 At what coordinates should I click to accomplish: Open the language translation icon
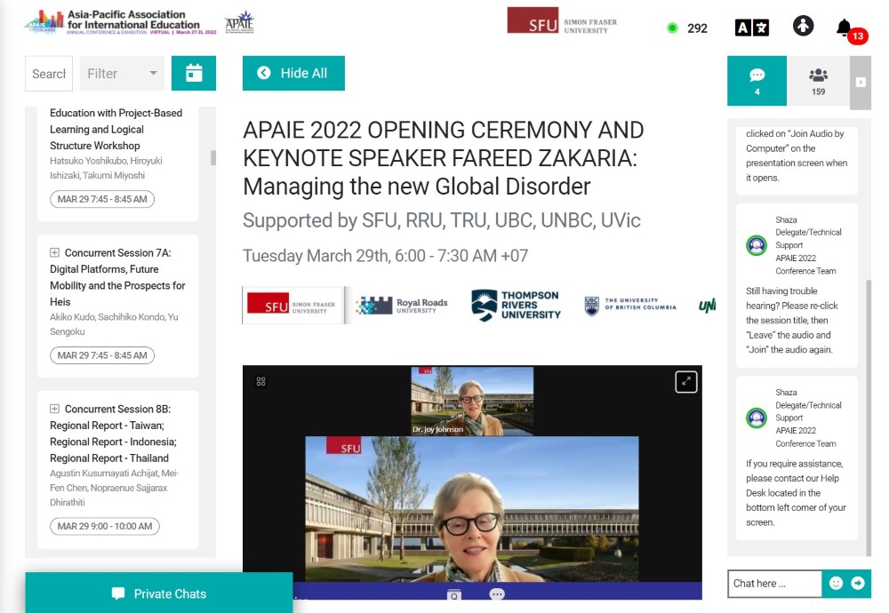751,28
